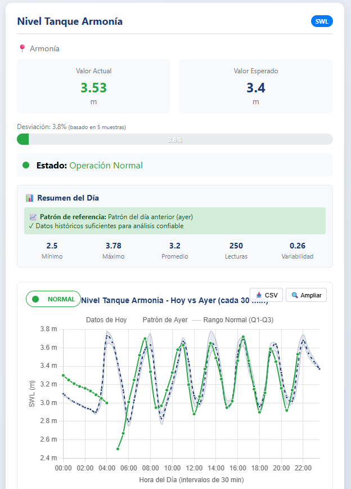
Task: Click the checkmark before Datos históricos suficientes
Action: [31, 226]
